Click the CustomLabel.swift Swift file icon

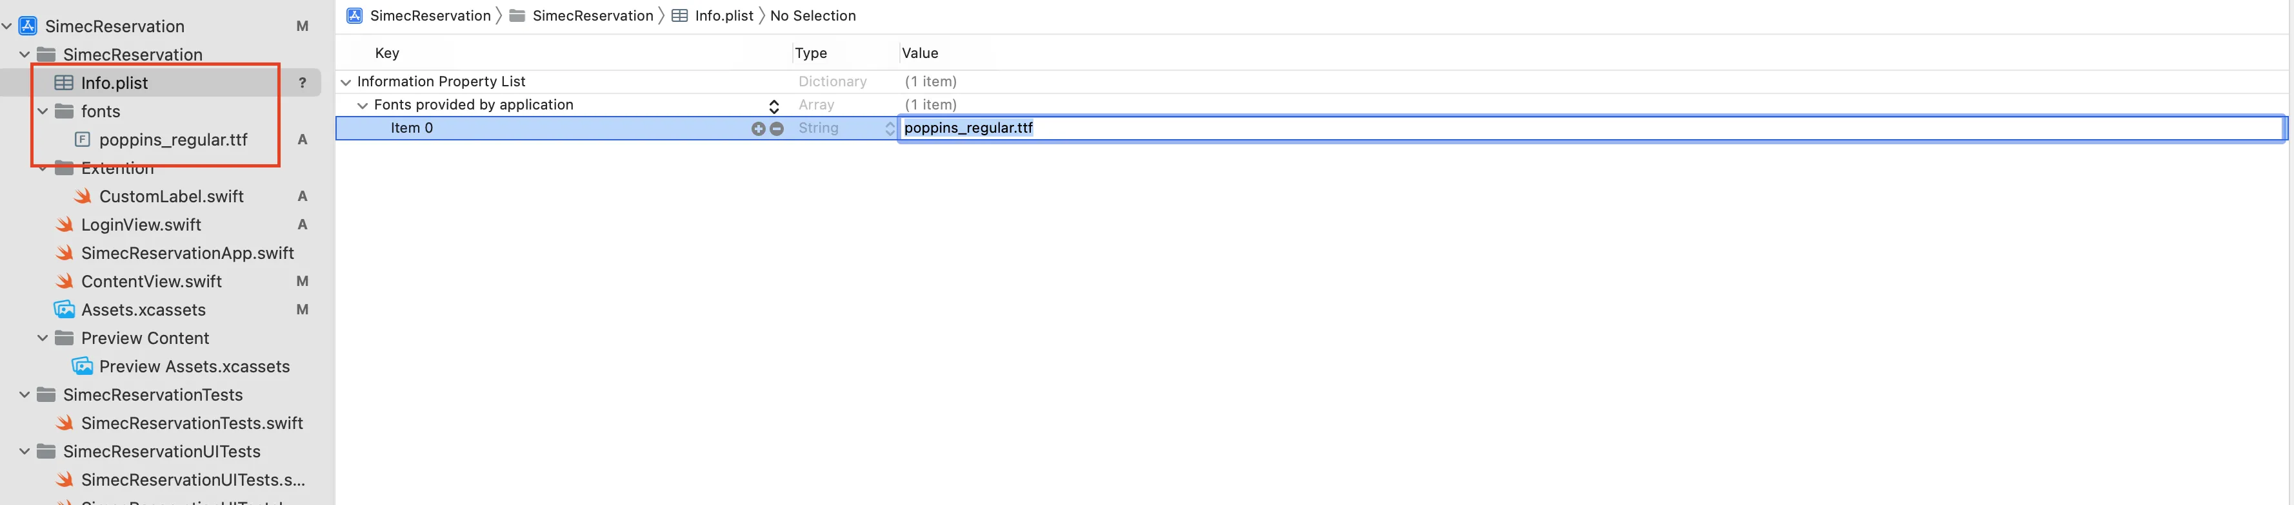[83, 196]
